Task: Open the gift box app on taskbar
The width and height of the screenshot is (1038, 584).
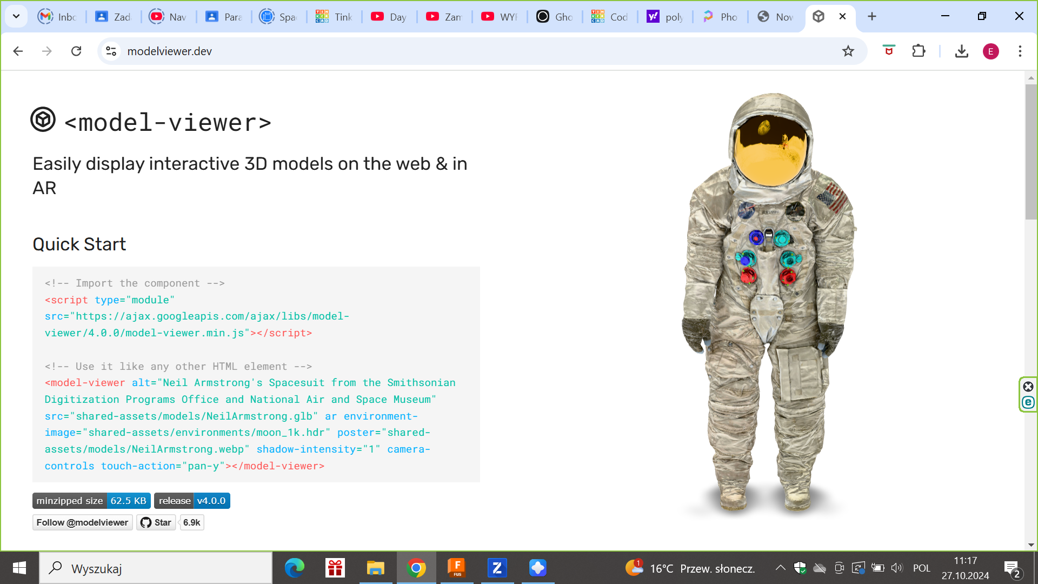Action: pyautogui.click(x=335, y=568)
